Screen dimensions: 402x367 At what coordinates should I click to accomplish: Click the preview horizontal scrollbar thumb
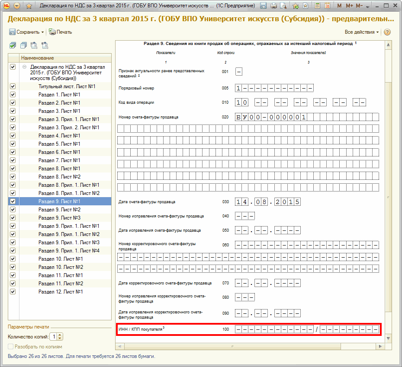(x=232, y=346)
